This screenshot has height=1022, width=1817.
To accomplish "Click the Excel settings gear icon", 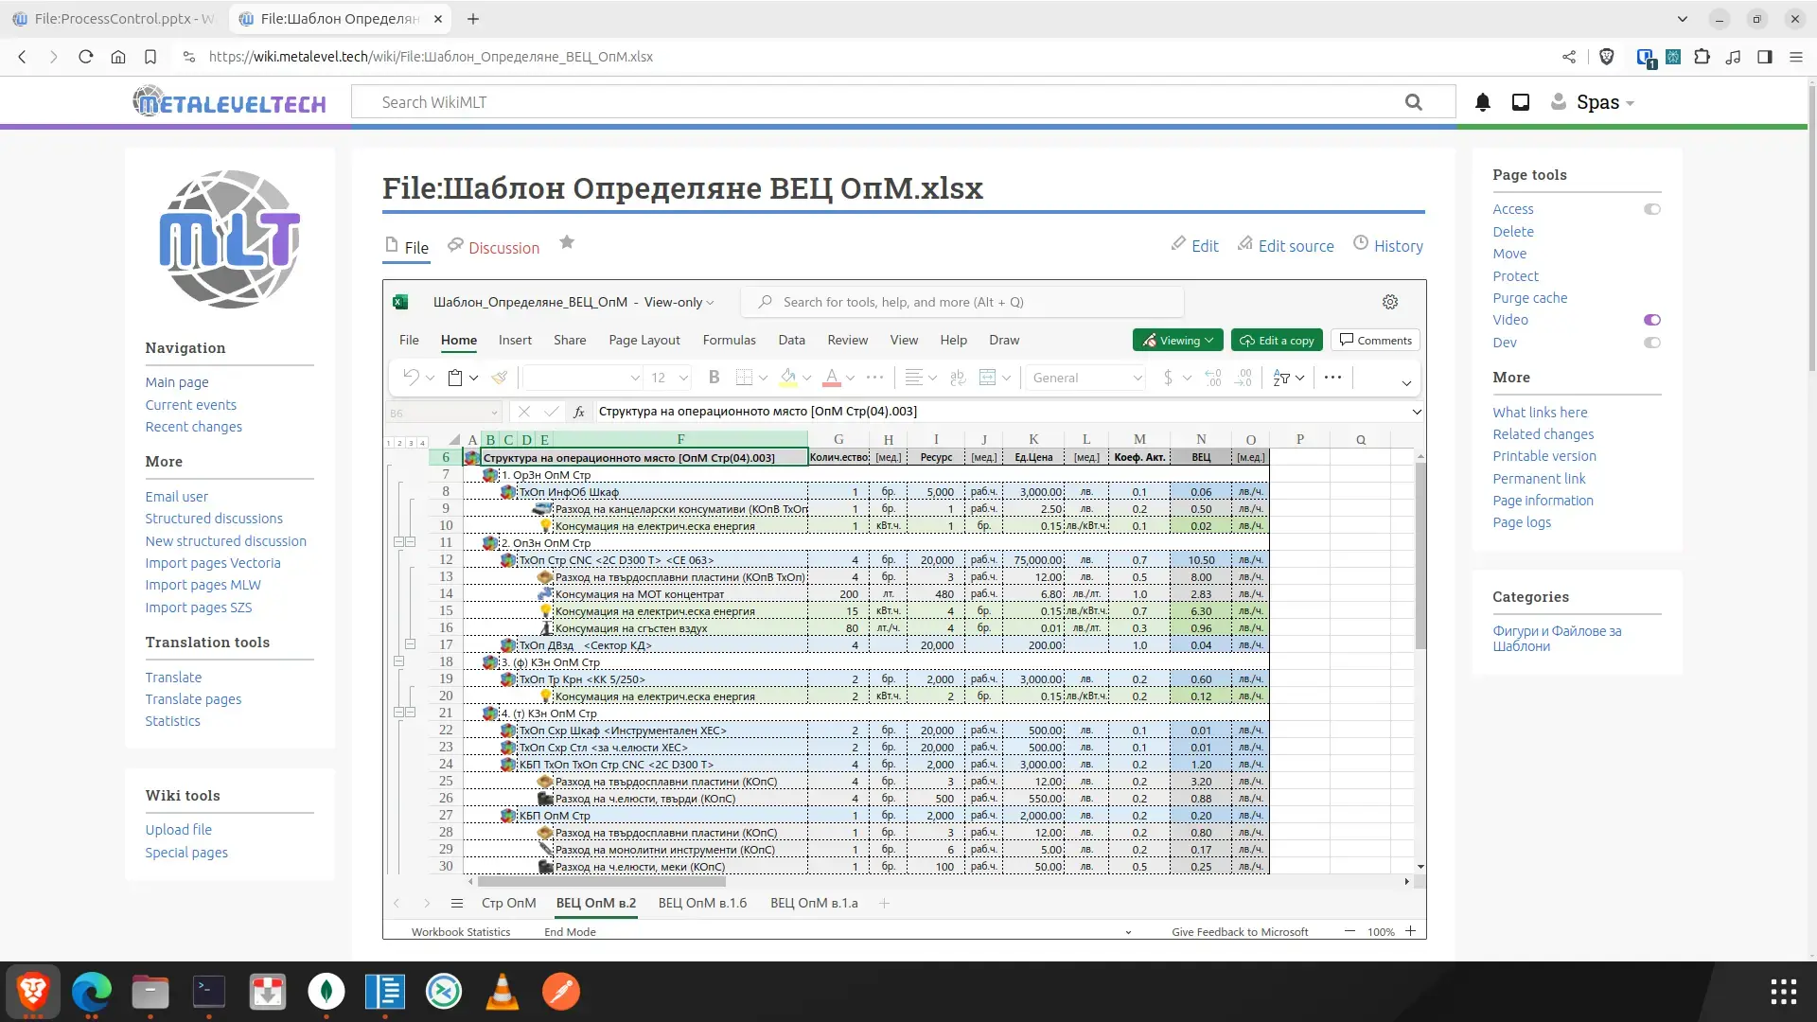I will click(1389, 302).
